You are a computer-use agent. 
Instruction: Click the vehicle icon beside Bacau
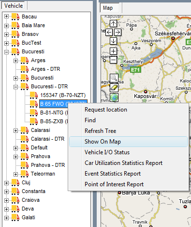click(15, 16)
